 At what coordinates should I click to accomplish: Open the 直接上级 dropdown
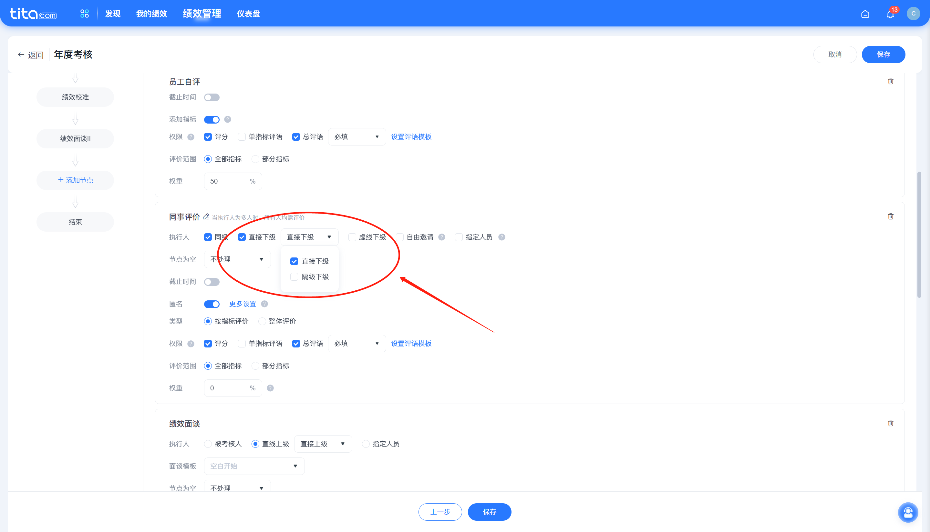[x=323, y=444]
